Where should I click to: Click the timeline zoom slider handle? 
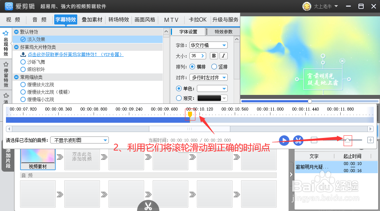348,140
